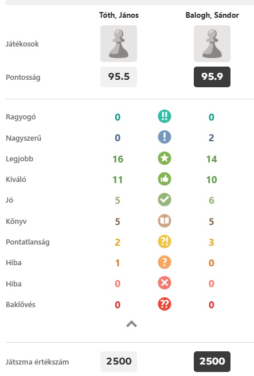Select the Pontatlanság inaccuracy icon

165,242
